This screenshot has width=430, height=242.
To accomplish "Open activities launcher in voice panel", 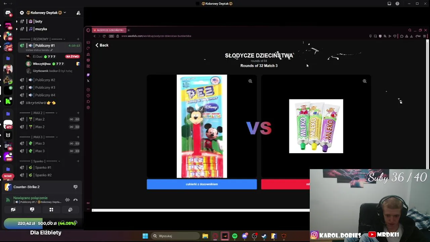I will pos(51,210).
